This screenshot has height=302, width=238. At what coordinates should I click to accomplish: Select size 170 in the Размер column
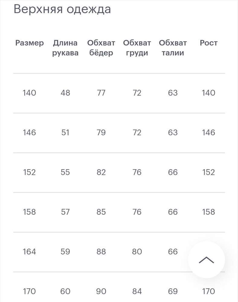30,291
